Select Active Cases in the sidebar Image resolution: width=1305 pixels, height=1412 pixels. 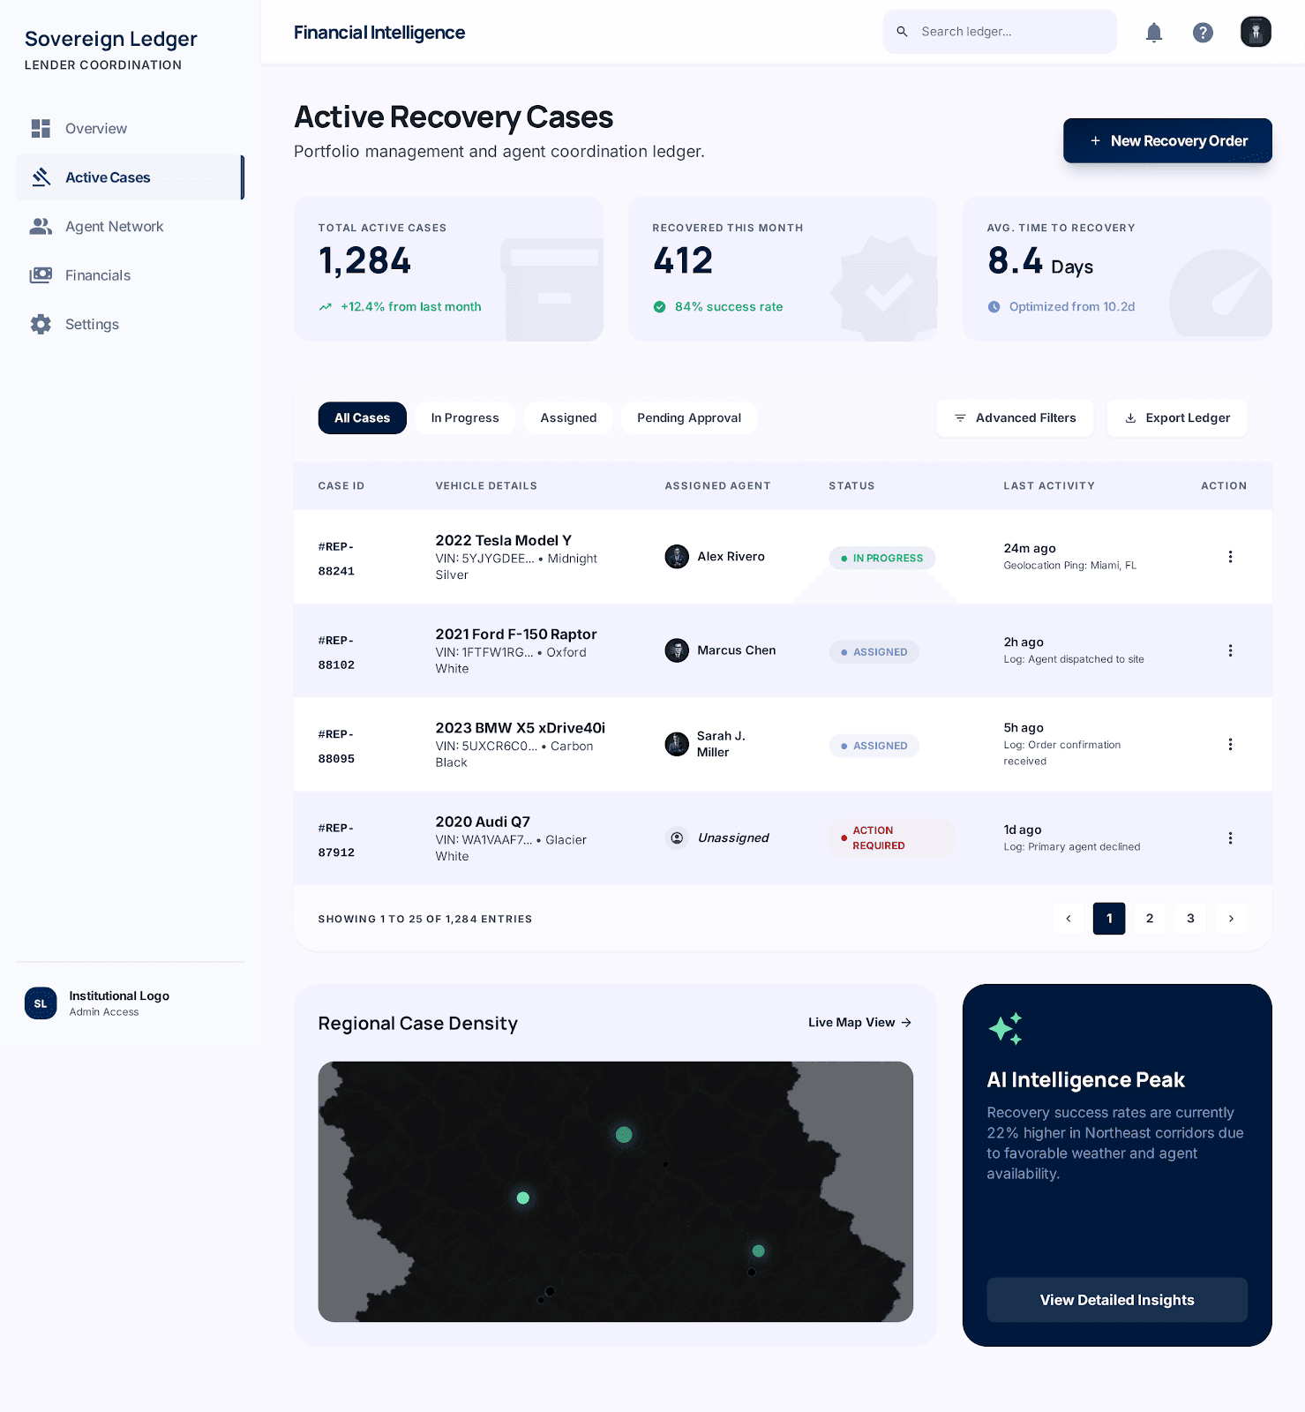click(x=130, y=177)
